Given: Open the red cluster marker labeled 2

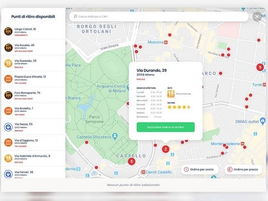Looking at the screenshot, I should coord(165,149).
